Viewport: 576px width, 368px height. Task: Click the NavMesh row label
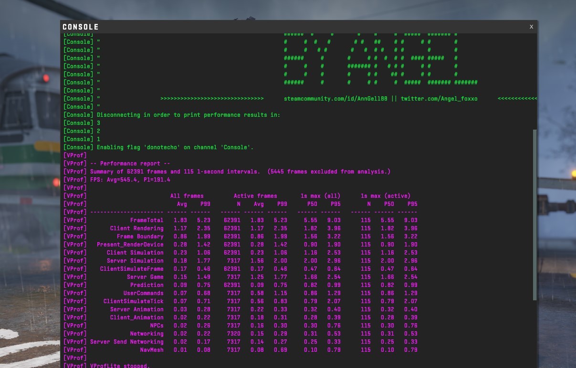[151, 350]
